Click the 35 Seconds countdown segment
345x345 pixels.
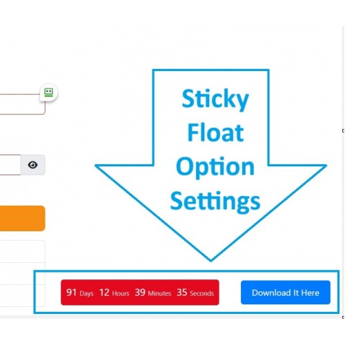[x=195, y=293]
